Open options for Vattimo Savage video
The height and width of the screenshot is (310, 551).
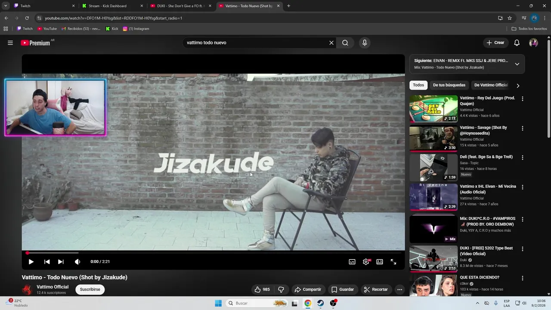pos(523,128)
